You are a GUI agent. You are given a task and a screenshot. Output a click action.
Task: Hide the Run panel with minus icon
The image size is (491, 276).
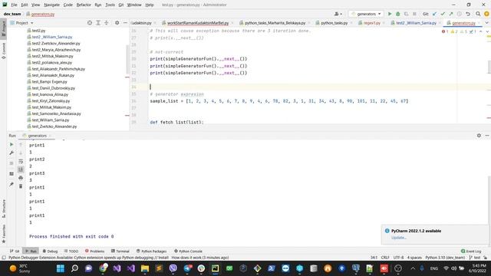pyautogui.click(x=487, y=136)
